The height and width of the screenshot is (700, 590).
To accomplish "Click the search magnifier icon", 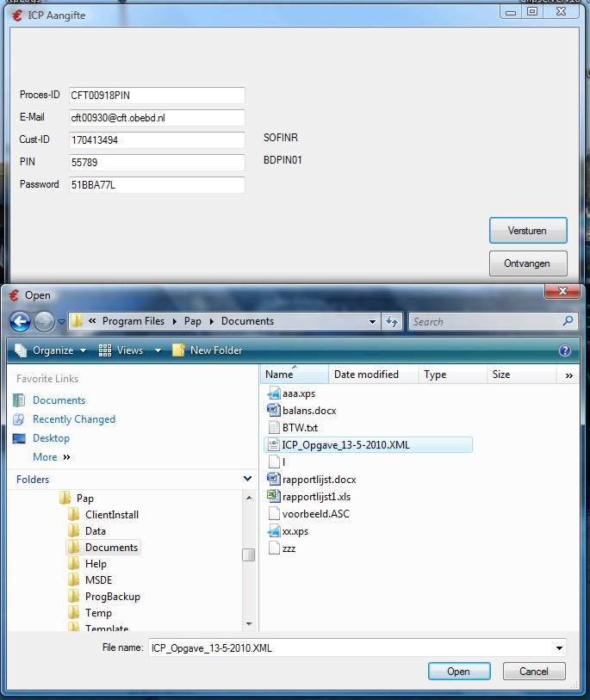I will [568, 321].
